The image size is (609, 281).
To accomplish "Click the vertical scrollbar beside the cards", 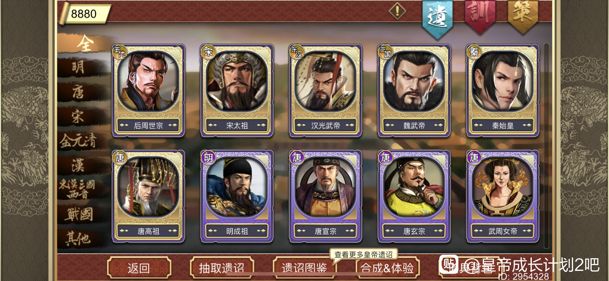I will click(546, 146).
